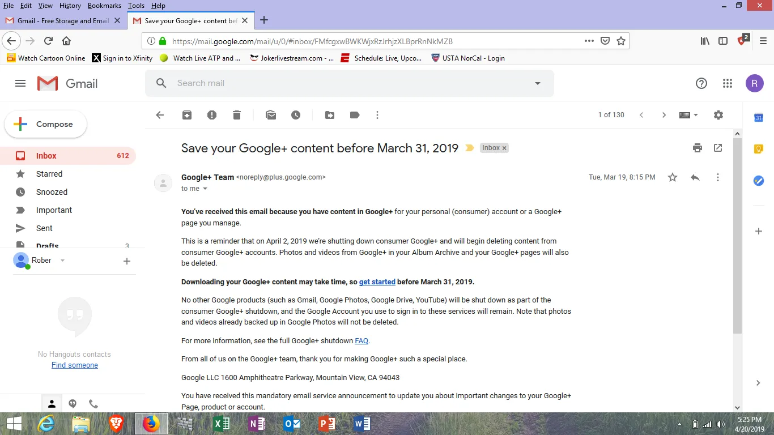Viewport: 774px width, 435px height.
Task: Open Google Tasks side panel
Action: click(759, 181)
